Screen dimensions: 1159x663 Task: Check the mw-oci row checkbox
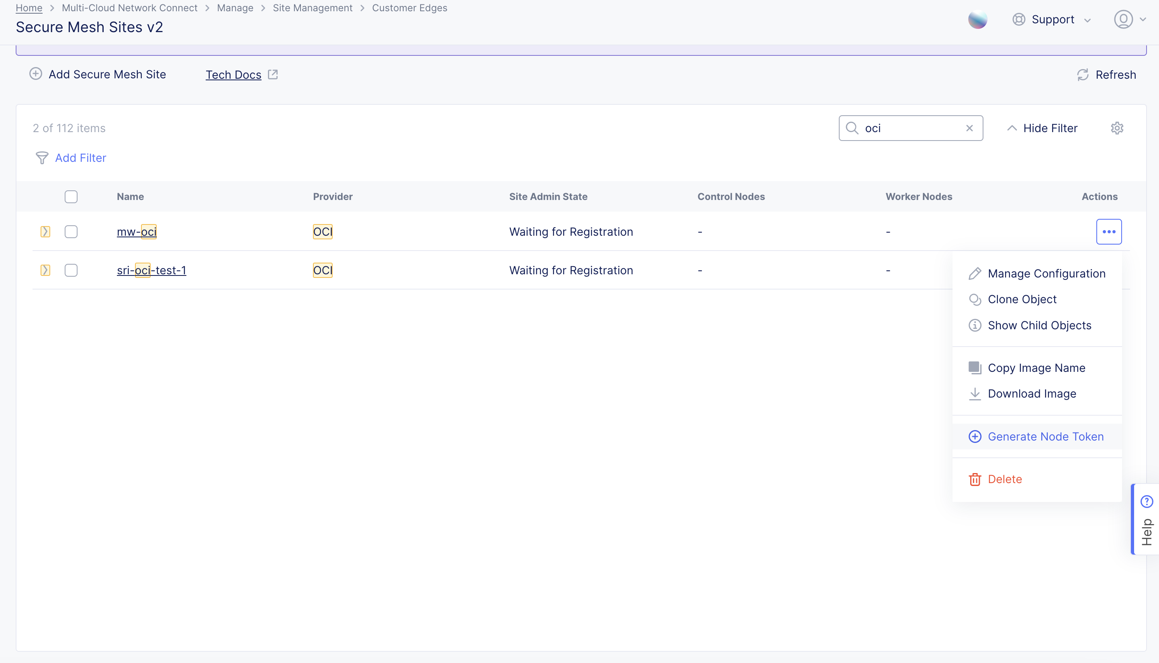pos(71,232)
